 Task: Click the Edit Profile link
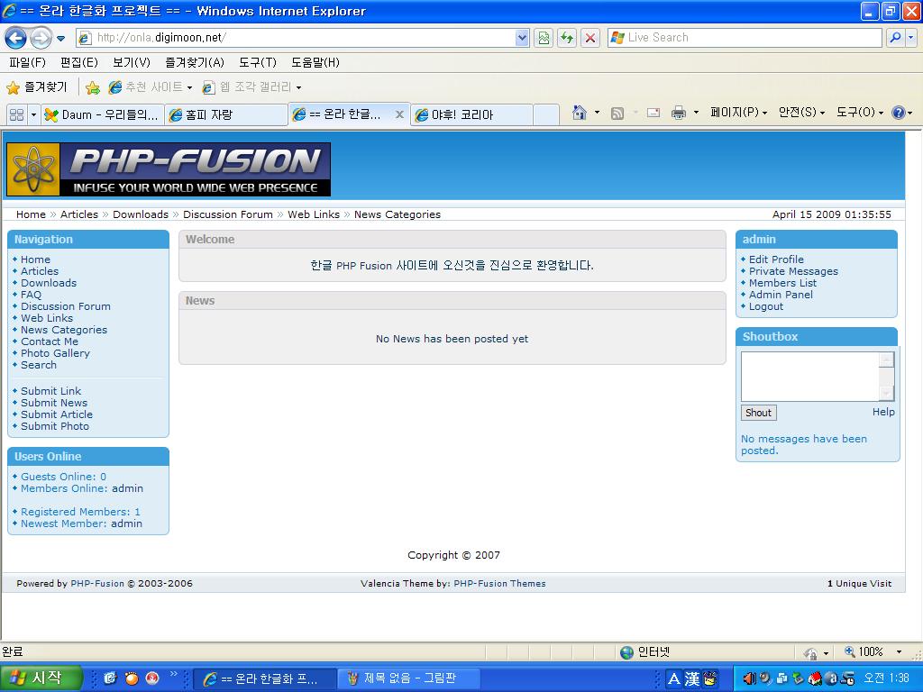pyautogui.click(x=776, y=259)
